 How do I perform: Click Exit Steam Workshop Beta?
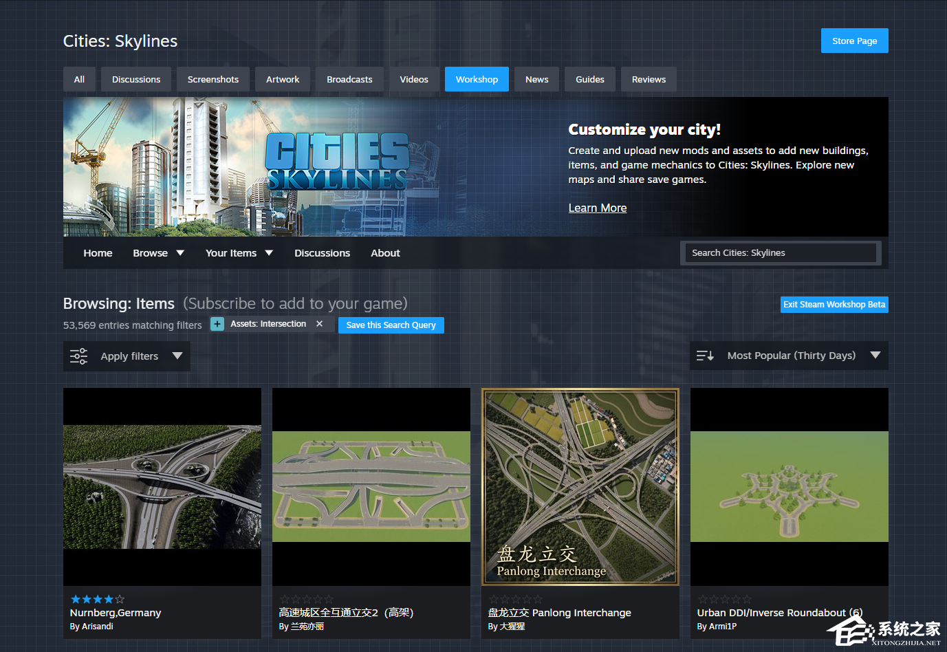coord(834,305)
